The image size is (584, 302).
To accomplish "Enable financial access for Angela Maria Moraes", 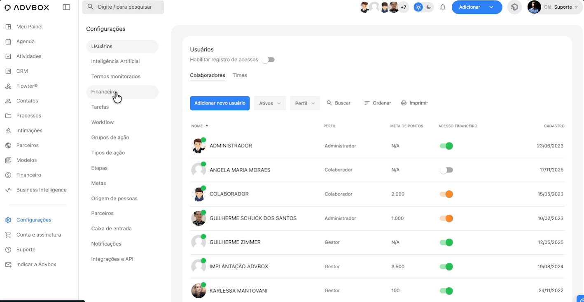I will [x=446, y=170].
